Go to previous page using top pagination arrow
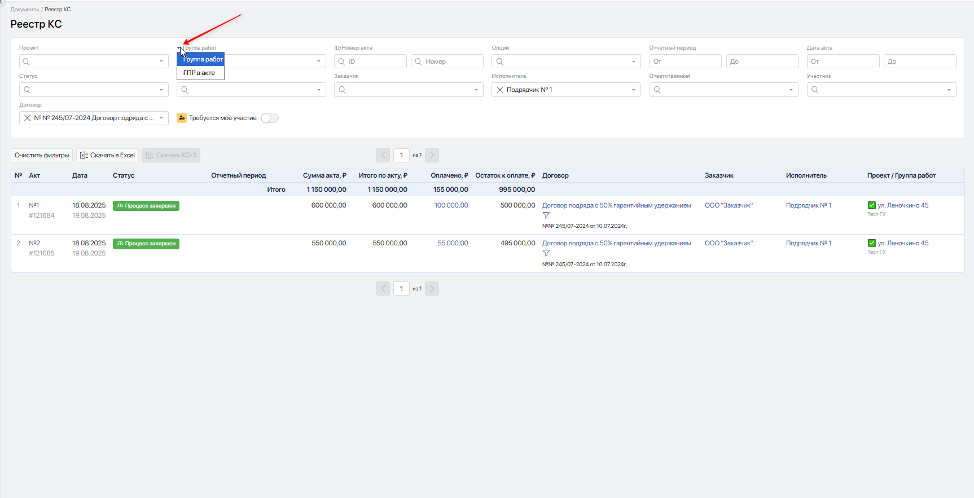Screen dimensions: 974x498 click(x=383, y=155)
